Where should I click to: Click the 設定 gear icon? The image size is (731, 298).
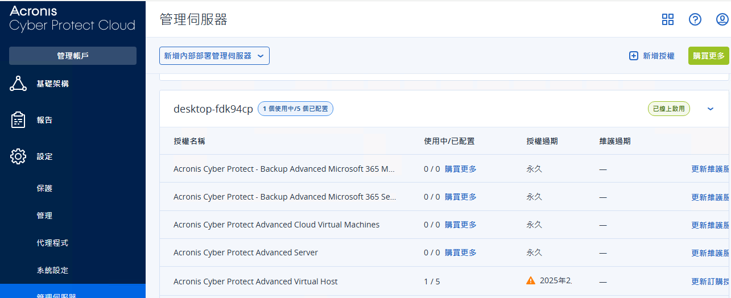pos(19,156)
